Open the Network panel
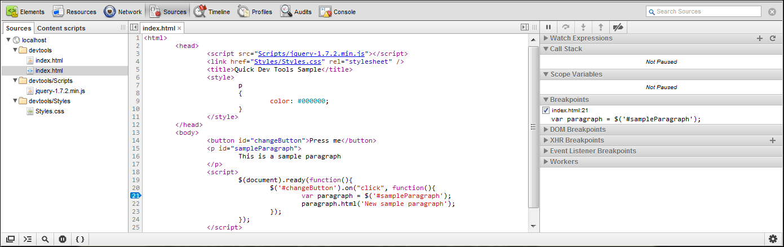This screenshot has height=247, width=784. pos(122,11)
